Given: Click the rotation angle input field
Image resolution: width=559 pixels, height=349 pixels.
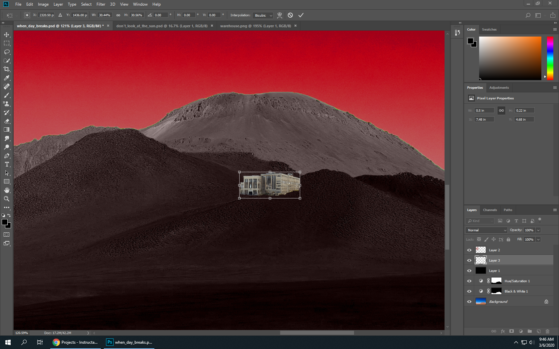Looking at the screenshot, I should click(x=161, y=15).
